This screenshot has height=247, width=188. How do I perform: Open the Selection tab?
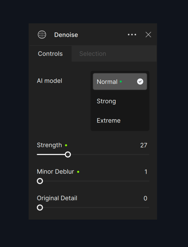click(93, 54)
